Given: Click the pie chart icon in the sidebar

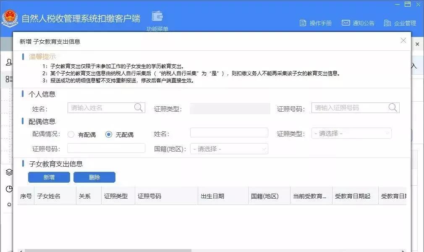Looking at the screenshot, I should pyautogui.click(x=9, y=189).
